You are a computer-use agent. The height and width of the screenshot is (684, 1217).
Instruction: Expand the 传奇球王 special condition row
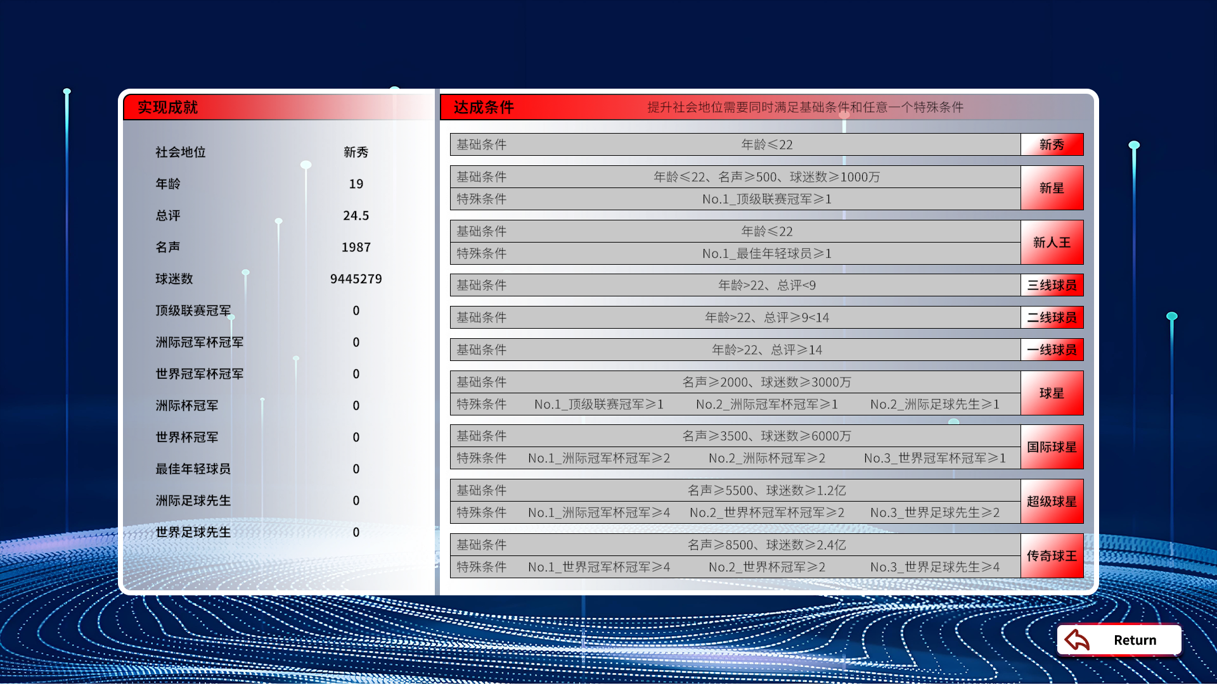735,566
